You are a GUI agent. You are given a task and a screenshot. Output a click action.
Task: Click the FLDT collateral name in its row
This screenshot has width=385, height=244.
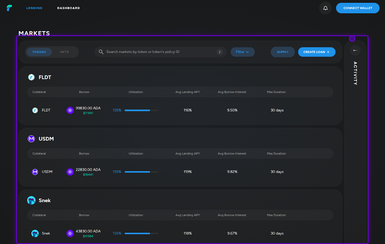46,110
